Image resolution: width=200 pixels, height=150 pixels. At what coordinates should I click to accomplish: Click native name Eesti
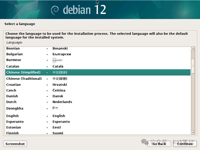[57, 127]
